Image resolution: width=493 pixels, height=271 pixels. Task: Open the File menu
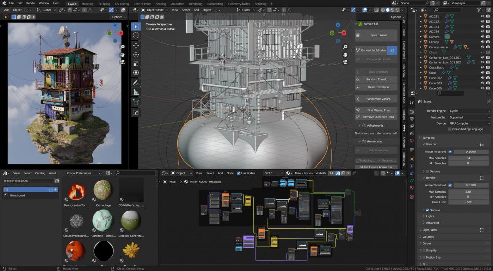11,3
